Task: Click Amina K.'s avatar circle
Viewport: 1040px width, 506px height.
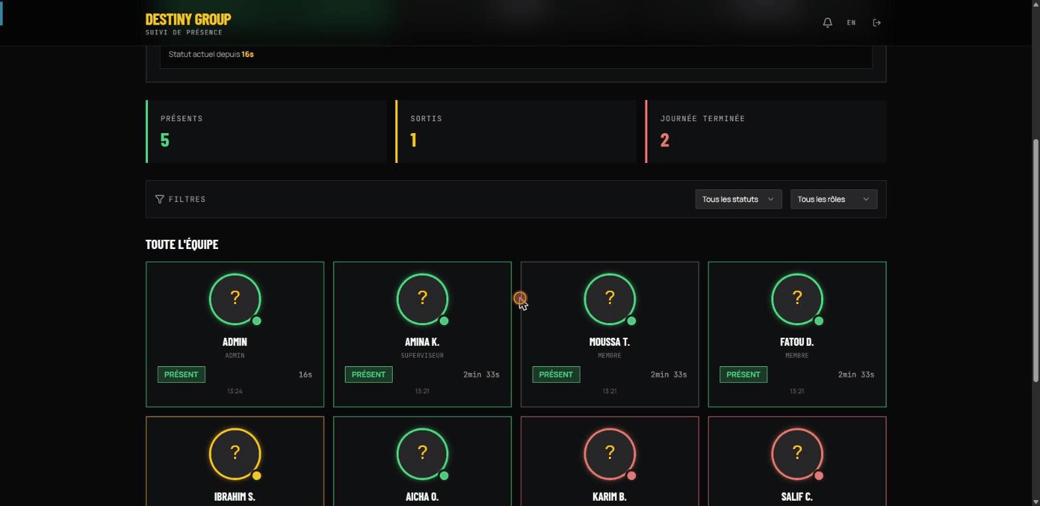Action: pos(422,299)
